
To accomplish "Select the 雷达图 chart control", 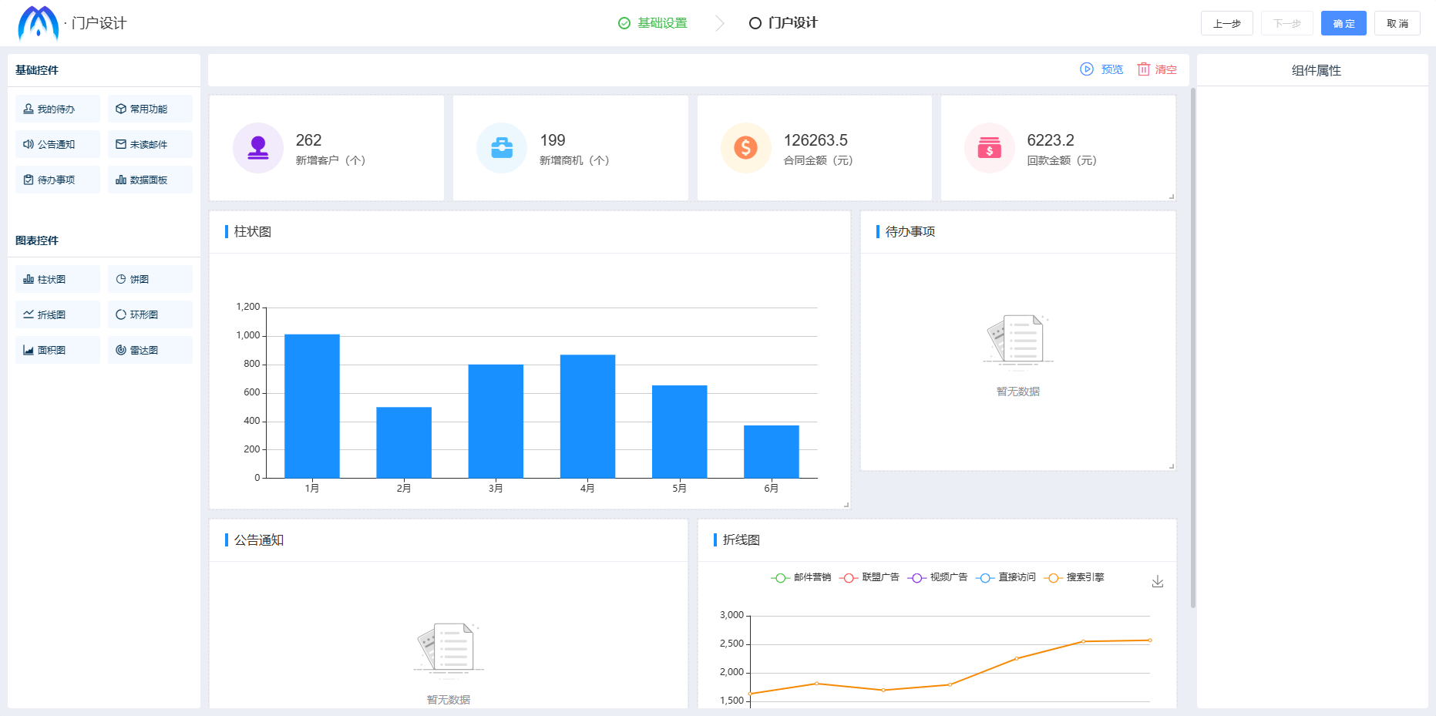I will tap(150, 350).
